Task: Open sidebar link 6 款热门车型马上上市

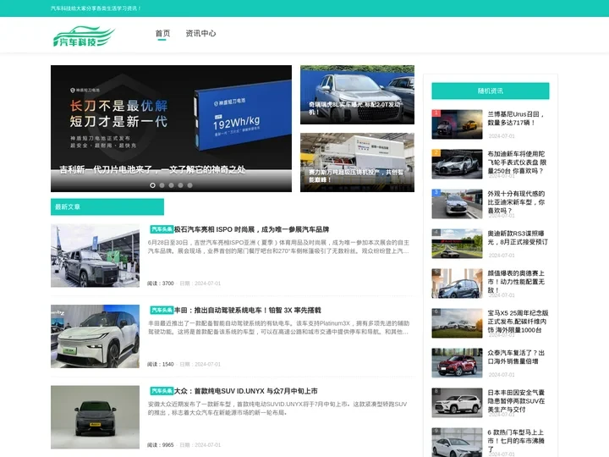Action: pos(516,440)
